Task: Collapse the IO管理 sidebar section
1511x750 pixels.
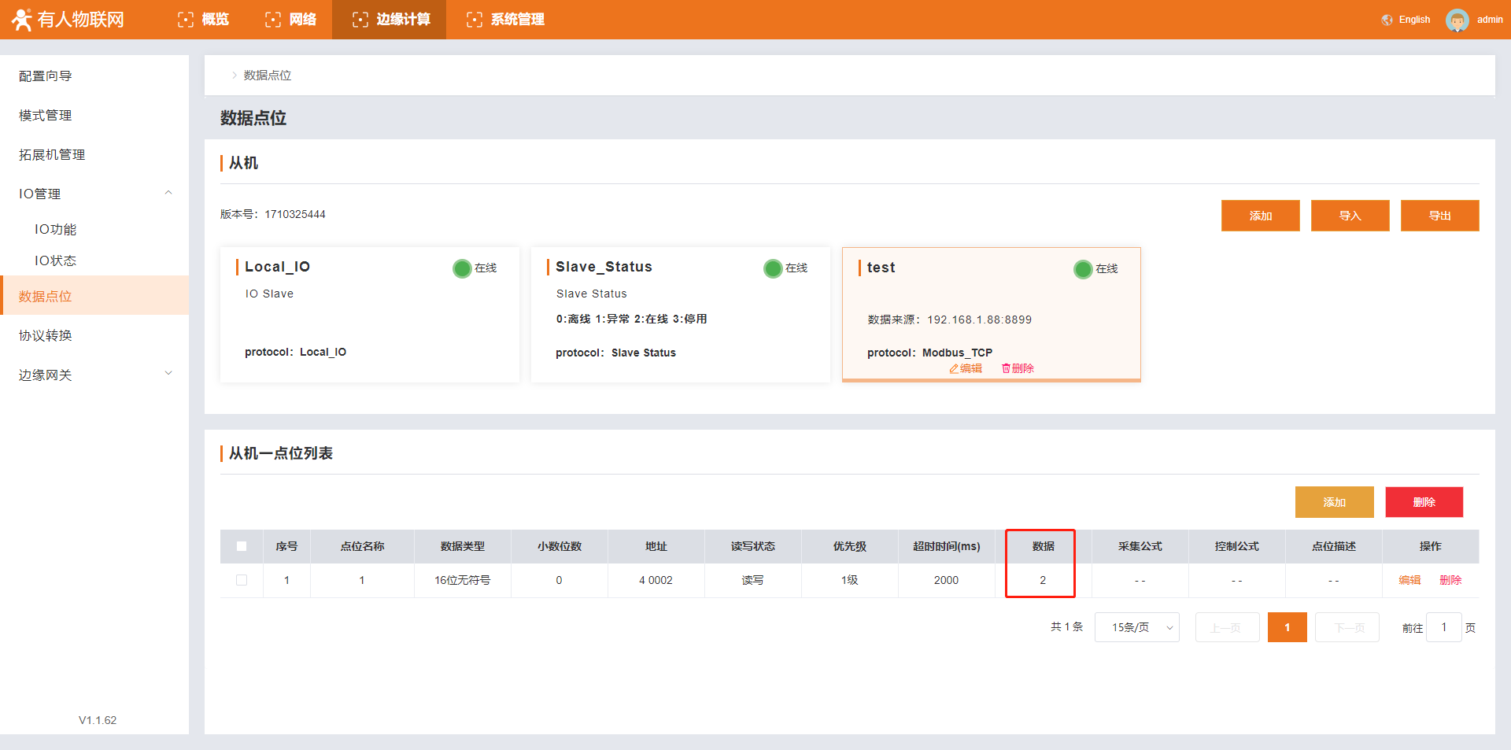Action: point(168,194)
